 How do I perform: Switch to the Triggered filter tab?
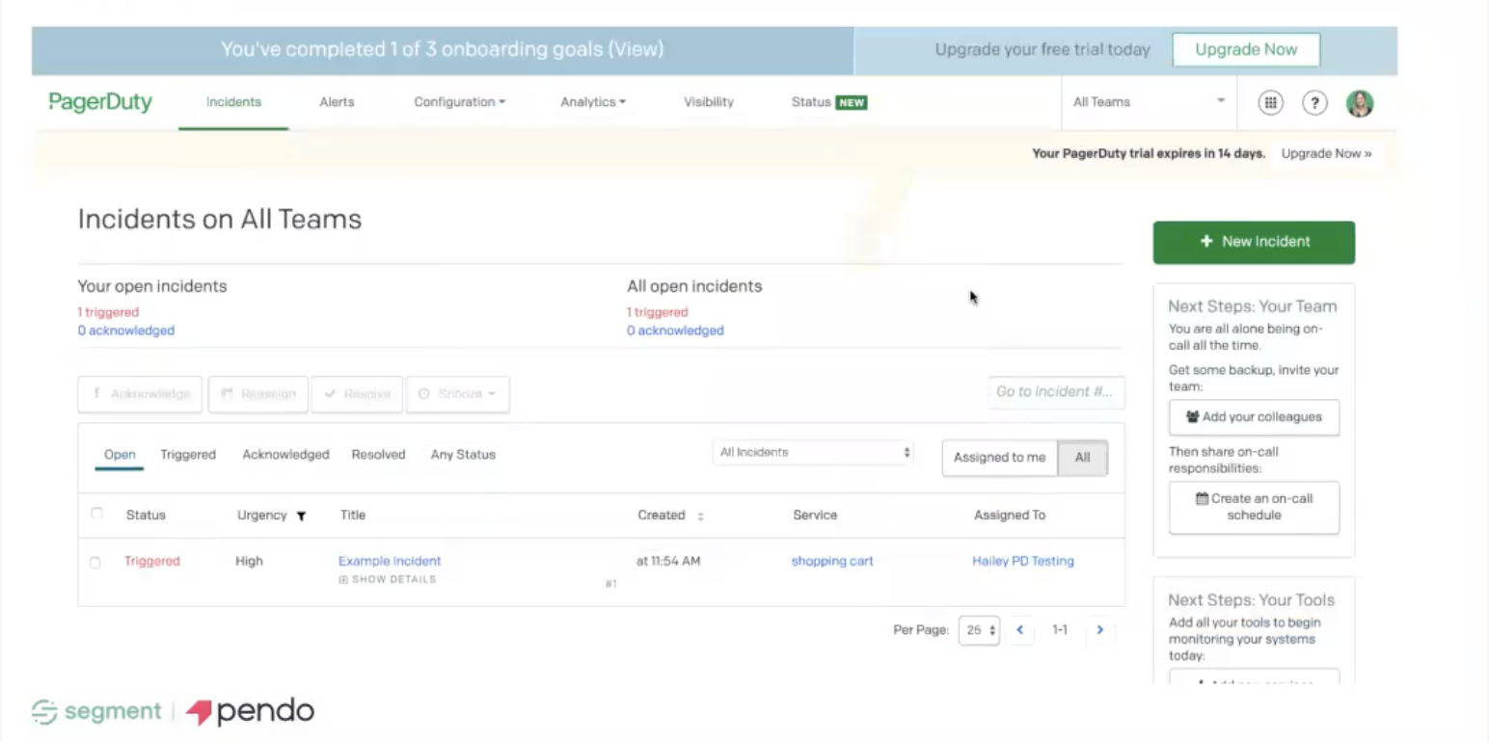(x=188, y=454)
